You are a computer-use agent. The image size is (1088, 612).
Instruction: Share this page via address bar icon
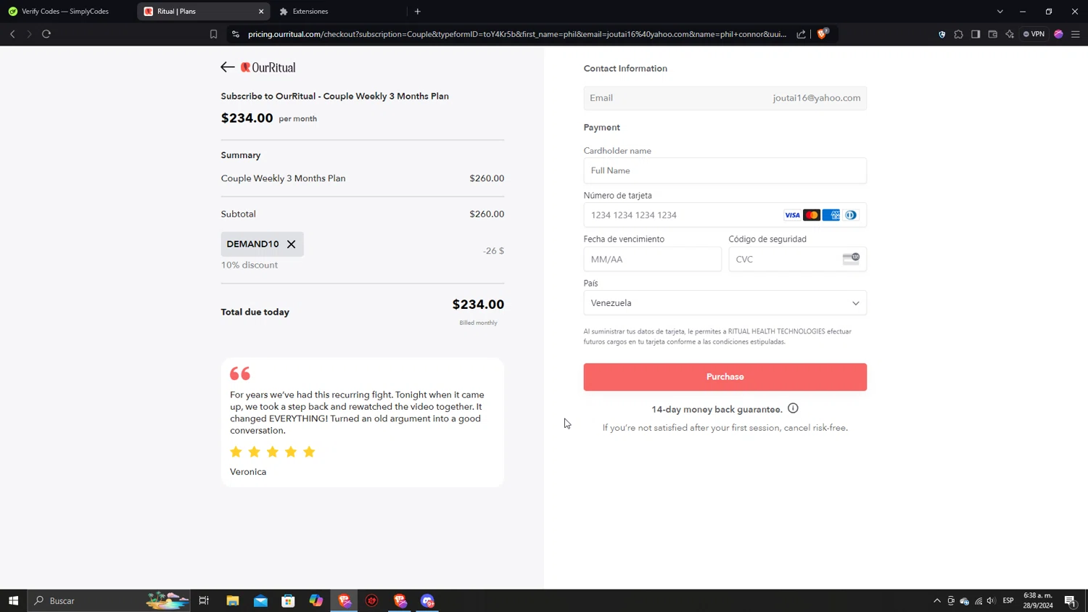[x=801, y=34]
